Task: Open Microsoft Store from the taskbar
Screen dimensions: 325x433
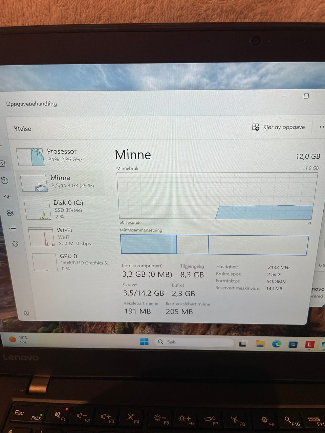Action: pos(293,344)
